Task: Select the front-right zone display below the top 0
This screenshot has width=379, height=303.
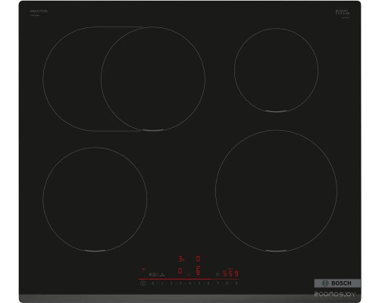Action: coord(198,270)
